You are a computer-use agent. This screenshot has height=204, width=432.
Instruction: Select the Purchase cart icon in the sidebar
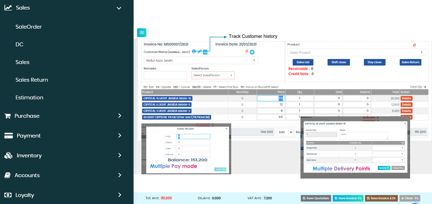(8, 116)
